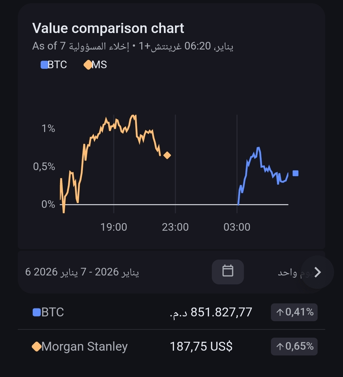Screen dimensions: 343x377
Task: Toggle the BTC series label in the legend
Action: (57, 65)
